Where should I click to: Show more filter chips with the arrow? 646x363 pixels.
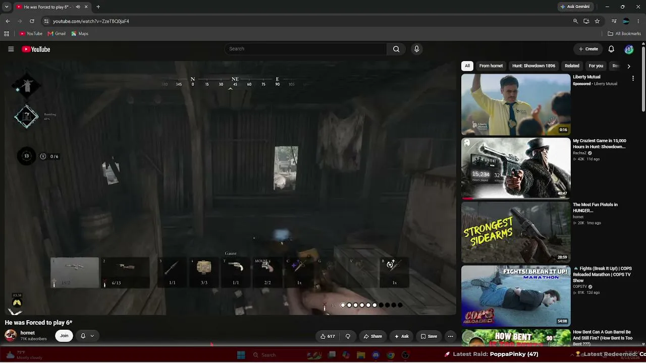coord(628,66)
